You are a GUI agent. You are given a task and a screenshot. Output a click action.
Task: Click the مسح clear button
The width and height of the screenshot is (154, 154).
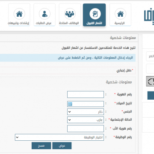click(x=41, y=146)
